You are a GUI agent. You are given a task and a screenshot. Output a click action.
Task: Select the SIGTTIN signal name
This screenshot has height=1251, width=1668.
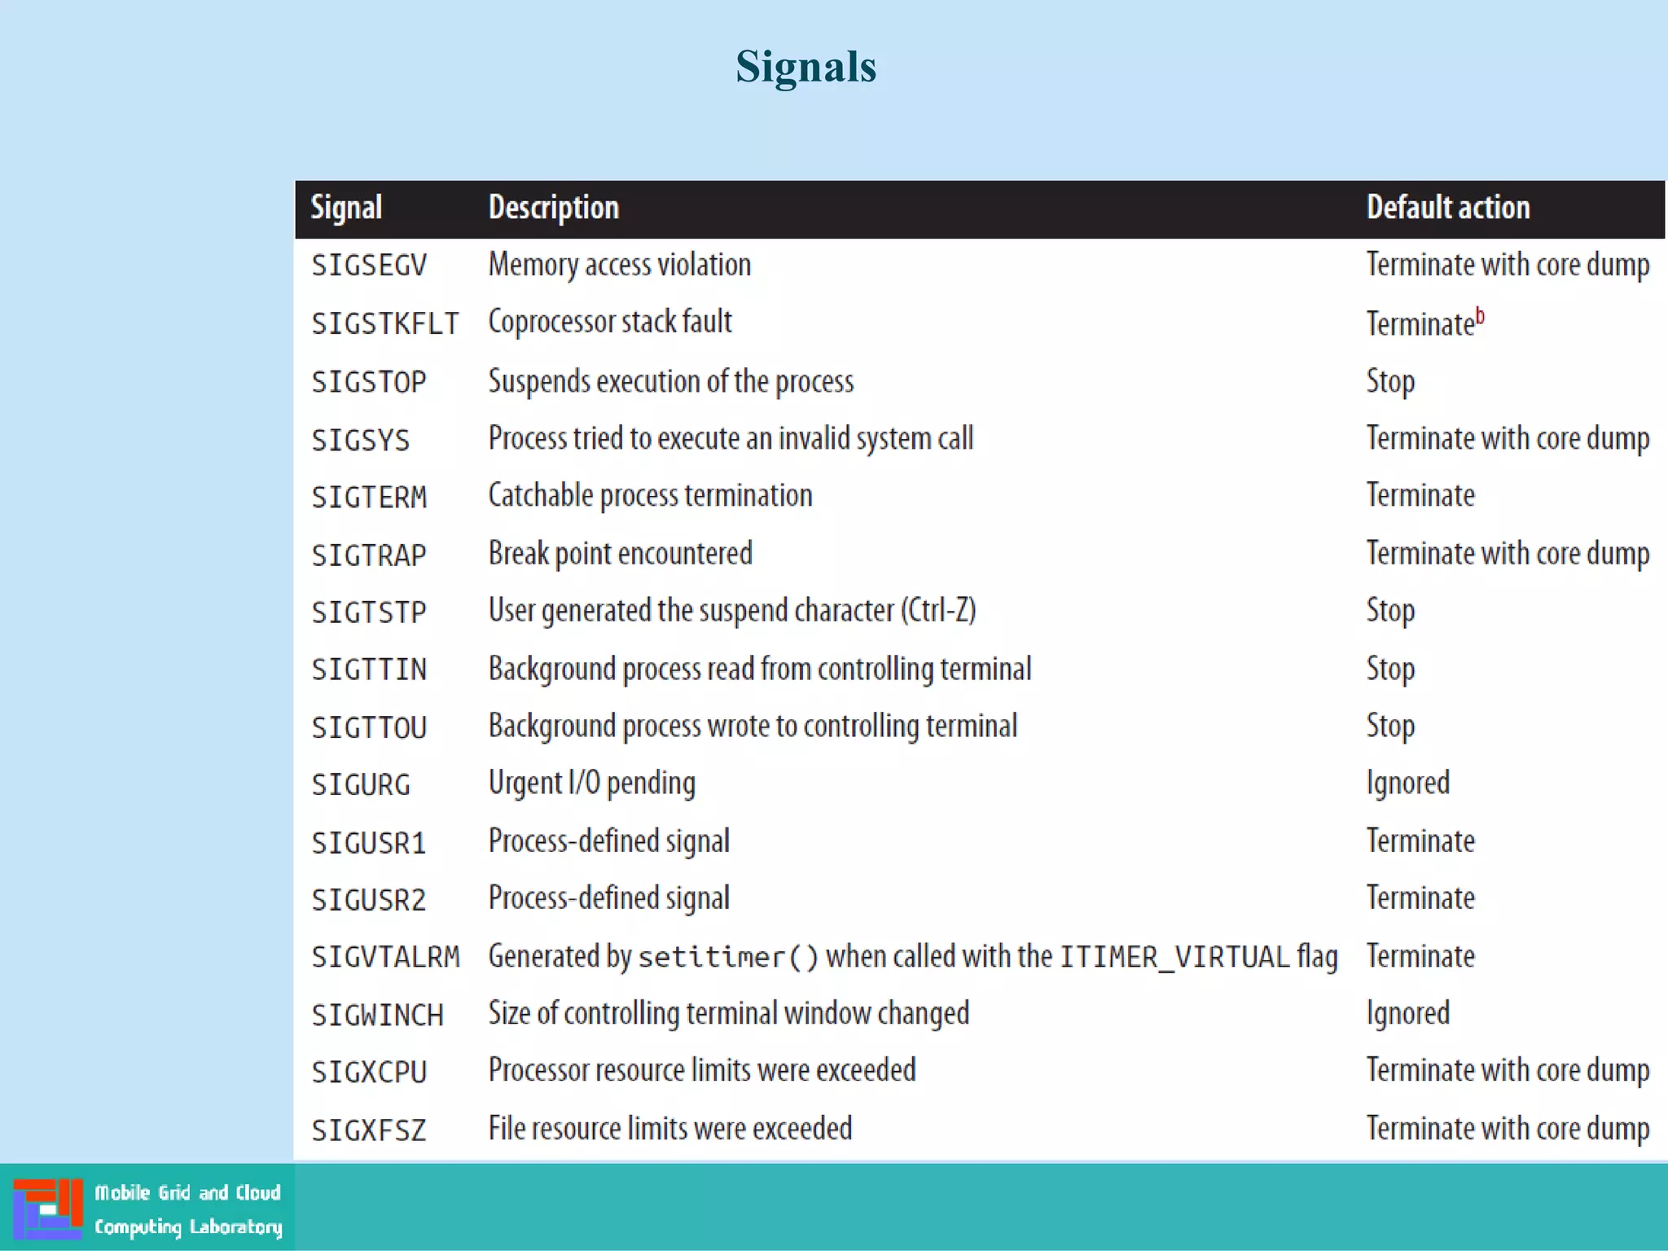pyautogui.click(x=369, y=669)
